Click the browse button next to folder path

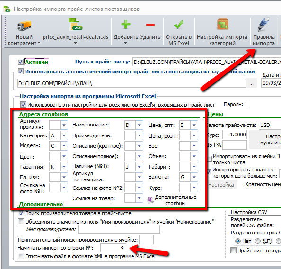click(251, 83)
